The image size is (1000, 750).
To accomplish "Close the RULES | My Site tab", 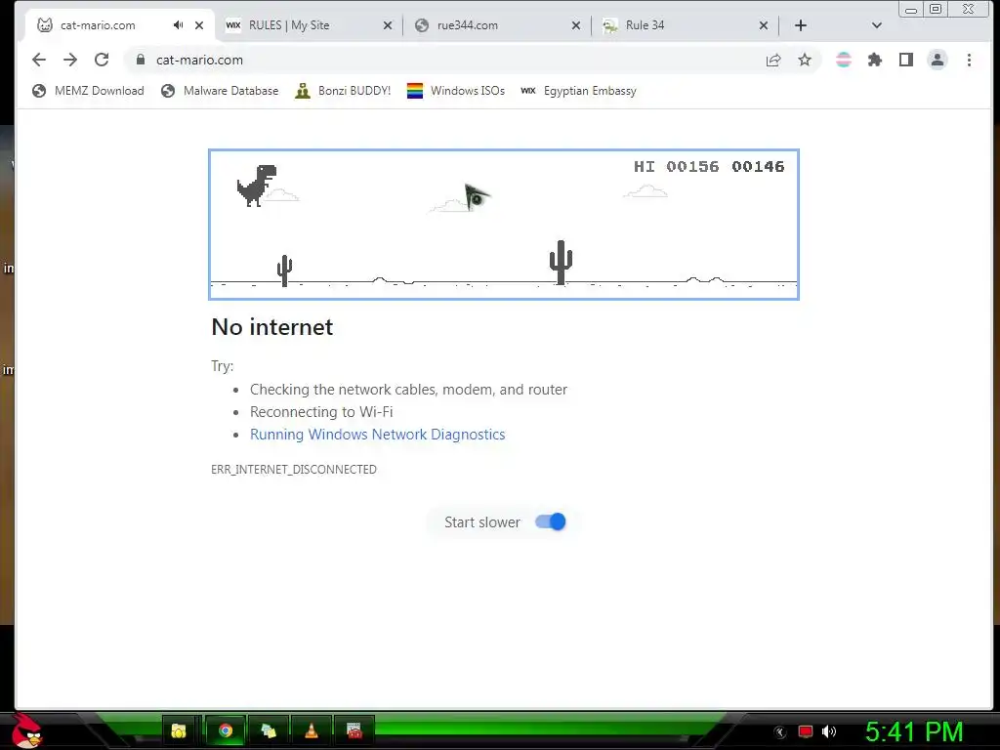I will tap(387, 25).
